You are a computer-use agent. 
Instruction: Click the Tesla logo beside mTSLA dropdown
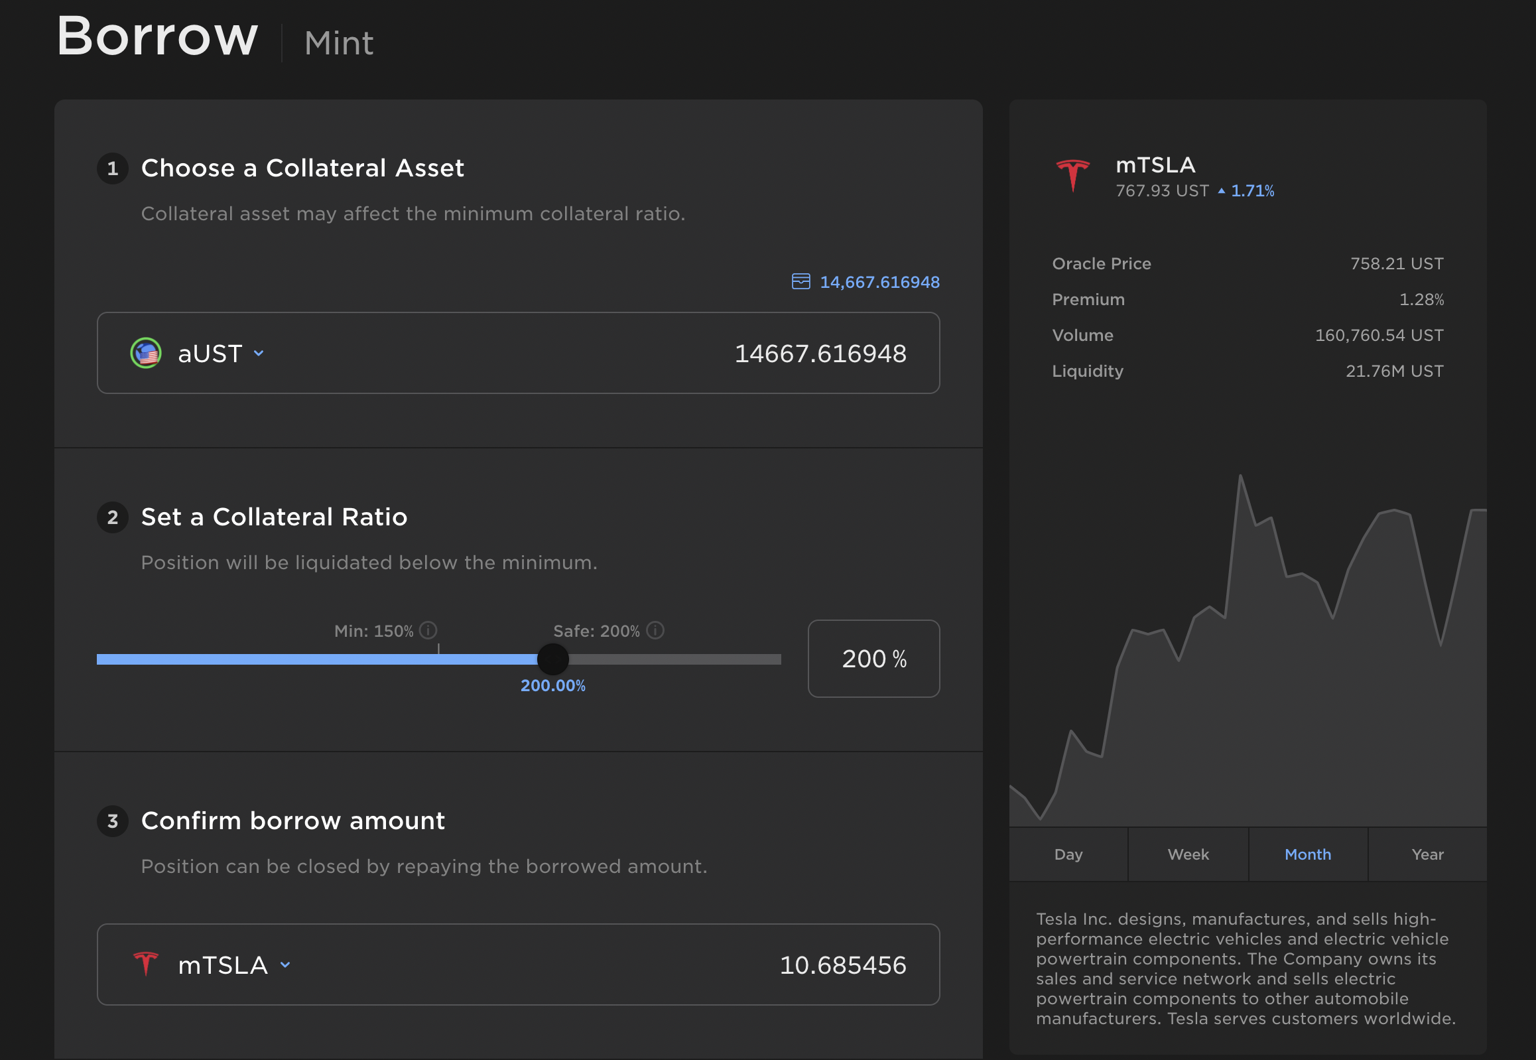click(145, 964)
